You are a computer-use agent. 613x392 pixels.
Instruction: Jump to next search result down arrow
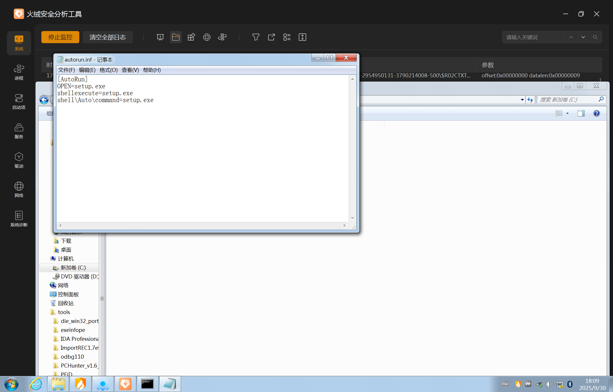tap(583, 37)
